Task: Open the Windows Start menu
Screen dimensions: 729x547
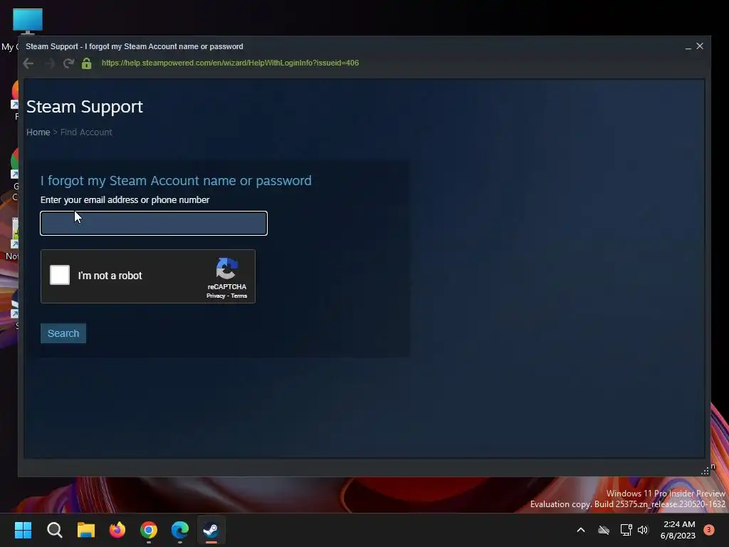Action: coord(23,530)
